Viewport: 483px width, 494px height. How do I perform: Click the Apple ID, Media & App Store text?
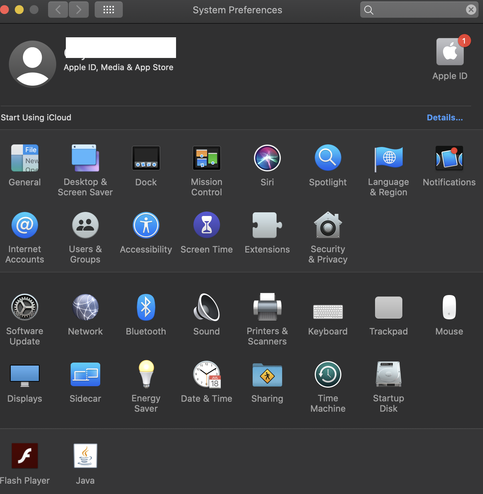(x=118, y=67)
